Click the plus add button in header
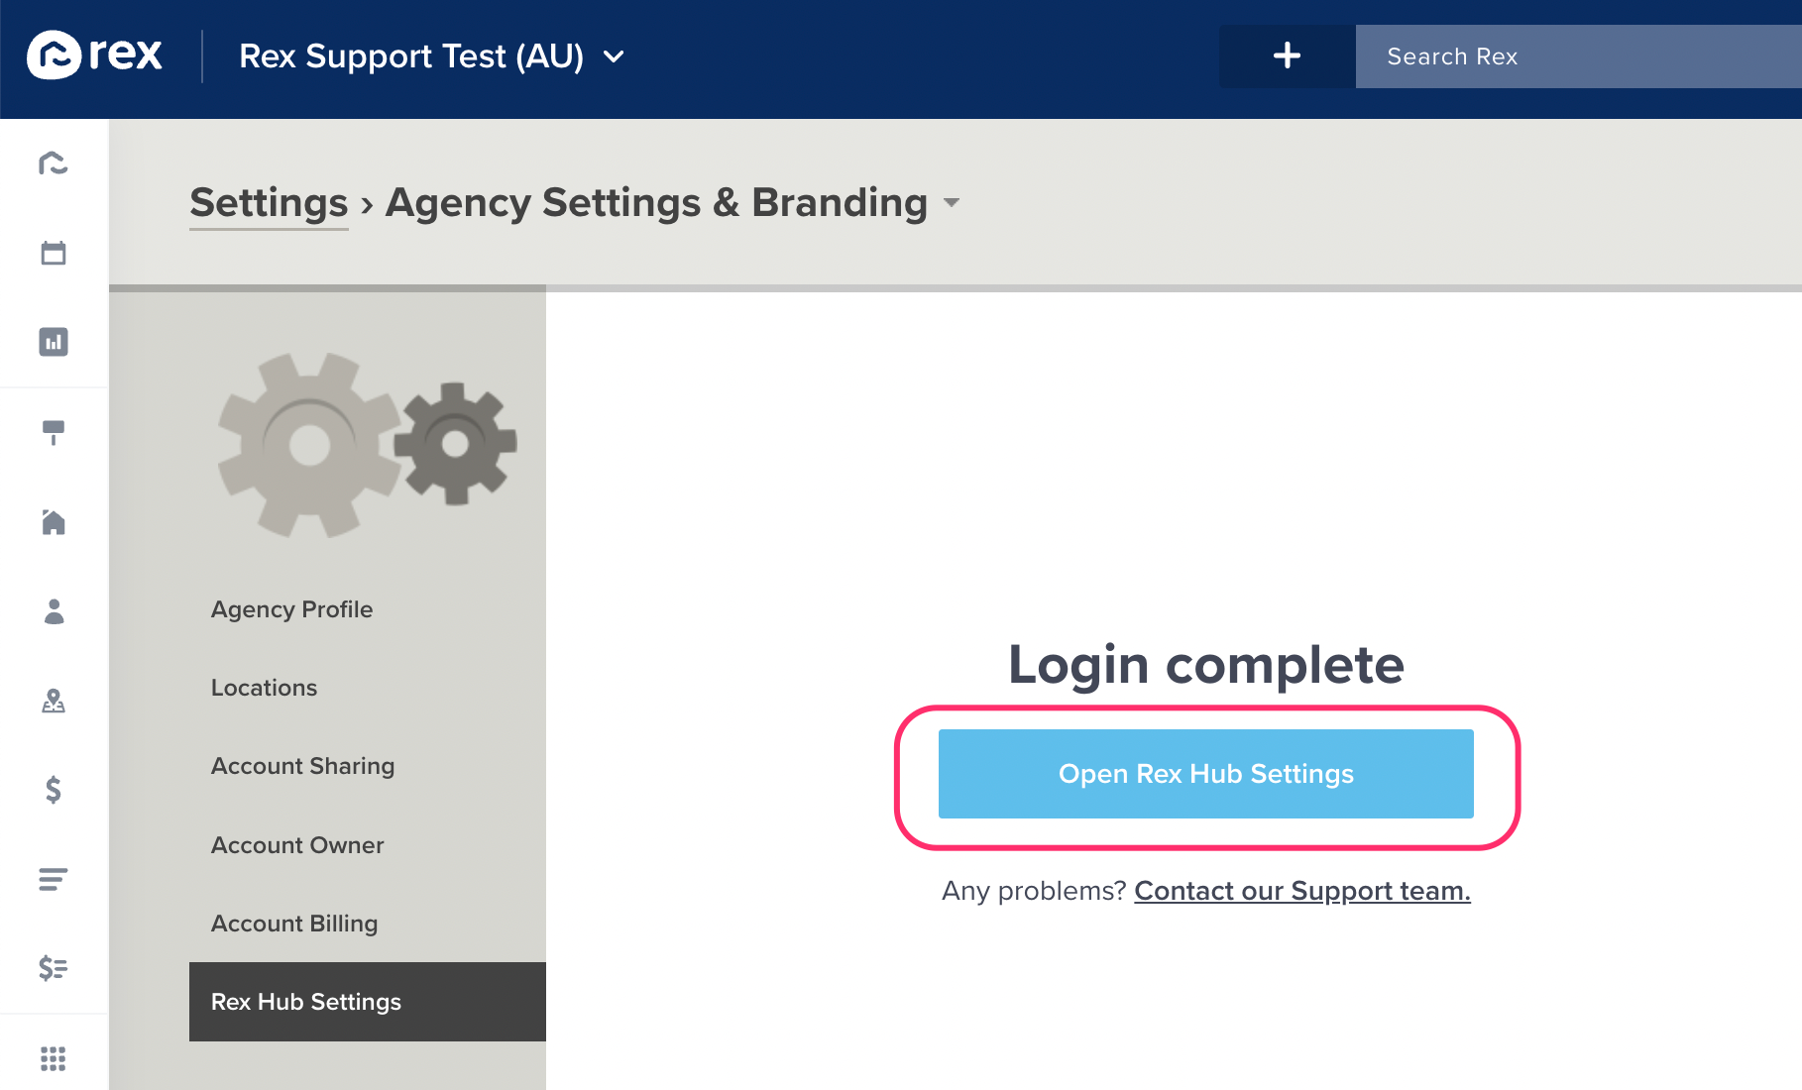The width and height of the screenshot is (1802, 1090). [1287, 55]
